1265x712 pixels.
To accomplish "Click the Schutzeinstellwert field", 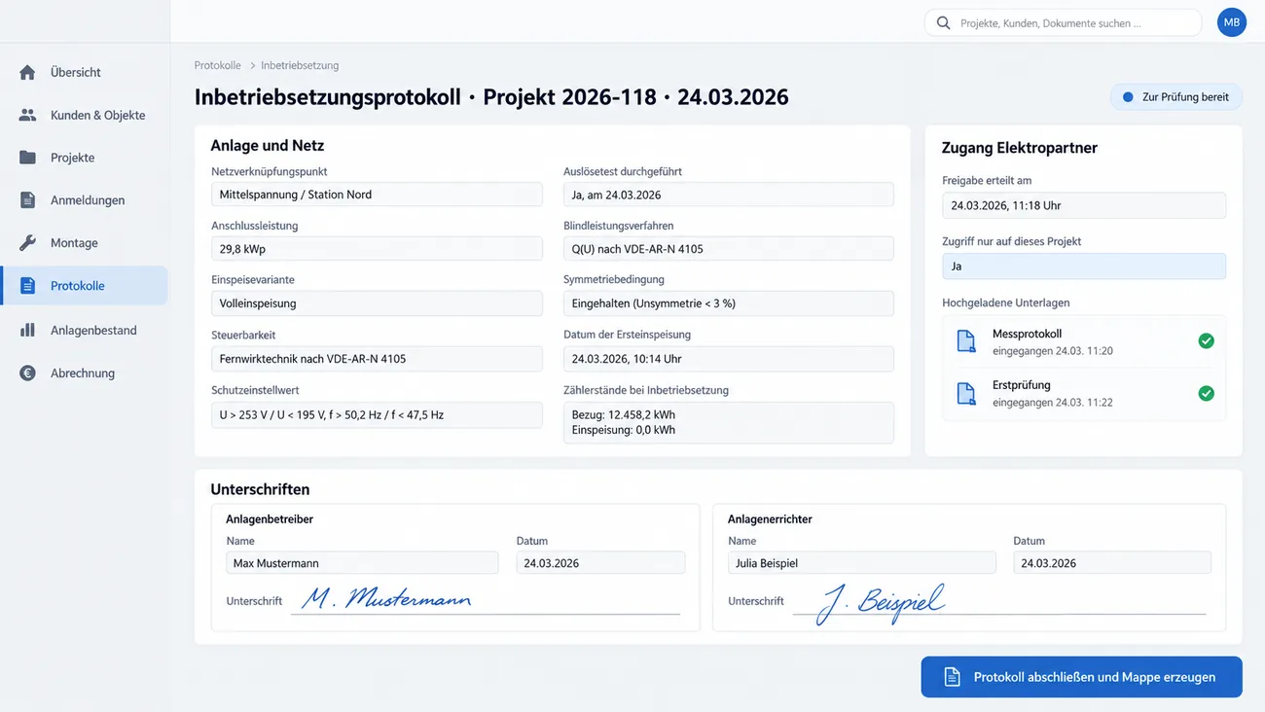I will 377,414.
